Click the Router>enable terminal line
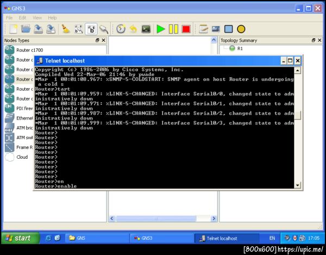This screenshot has height=255, width=326. coord(56,186)
